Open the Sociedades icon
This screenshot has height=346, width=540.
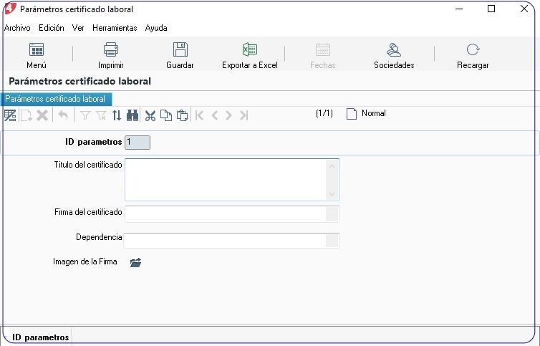point(394,49)
